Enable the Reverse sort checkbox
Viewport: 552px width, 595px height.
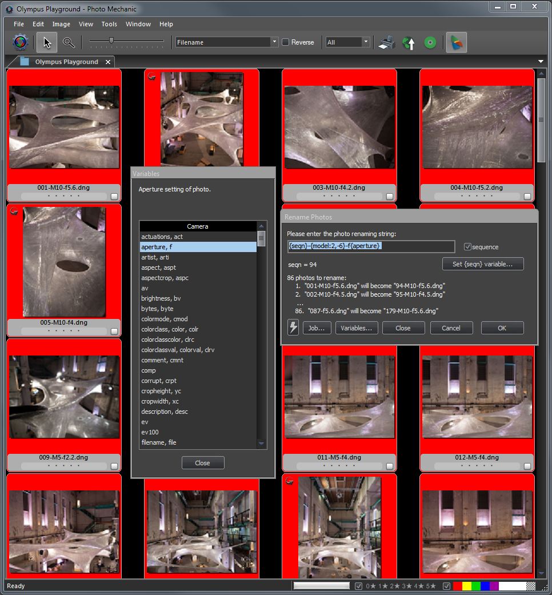tap(286, 42)
